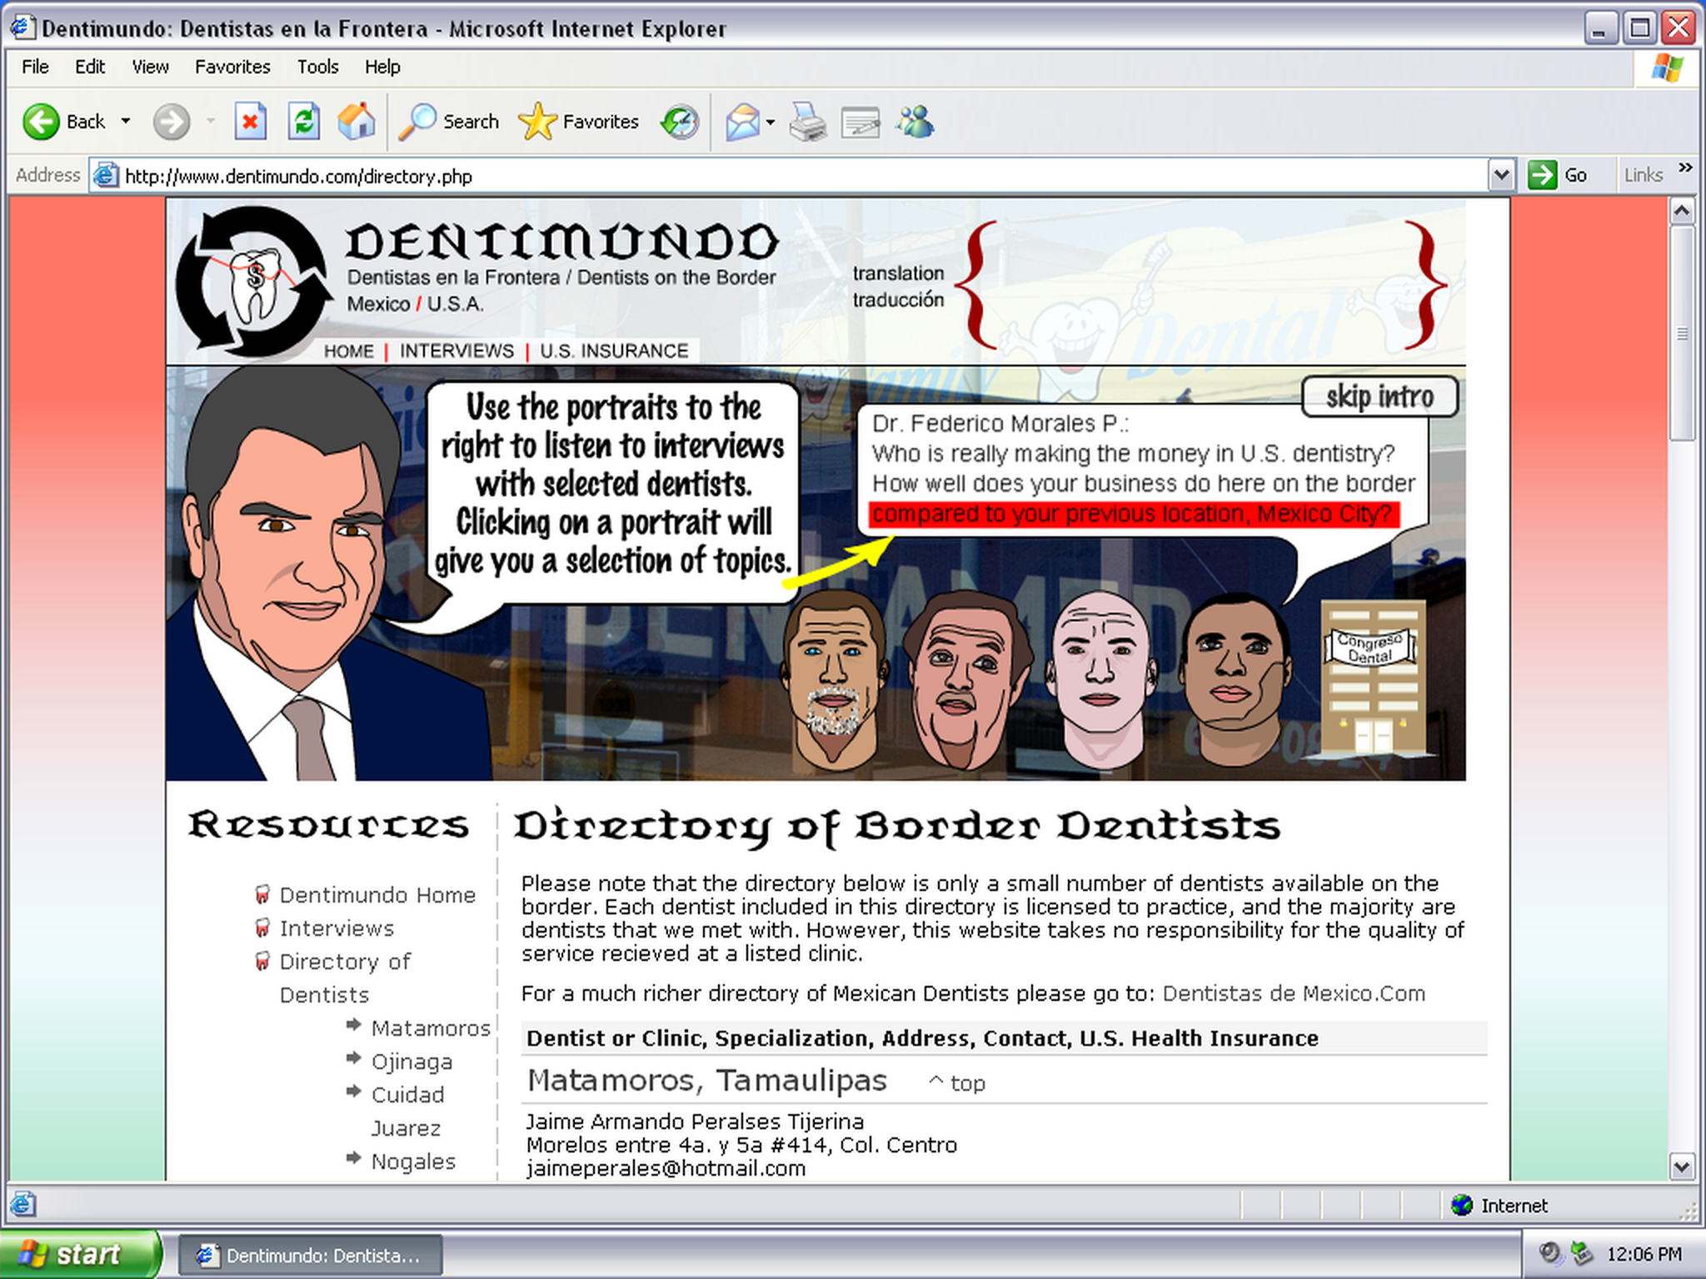Expand the Mail button dropdown arrow

(771, 122)
